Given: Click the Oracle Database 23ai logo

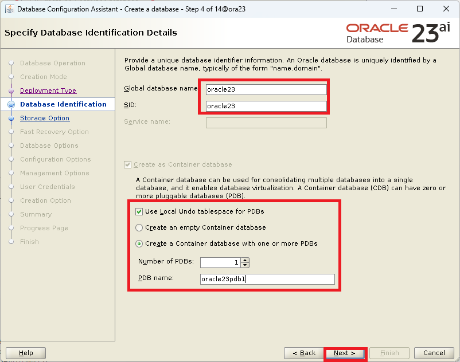Looking at the screenshot, I should tap(398, 33).
